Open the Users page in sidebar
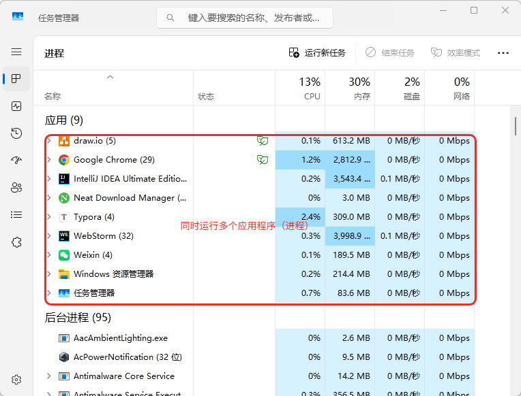The width and height of the screenshot is (521, 396). click(16, 188)
